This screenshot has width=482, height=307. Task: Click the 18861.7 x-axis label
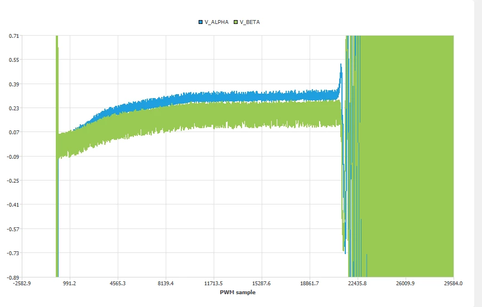coord(310,284)
